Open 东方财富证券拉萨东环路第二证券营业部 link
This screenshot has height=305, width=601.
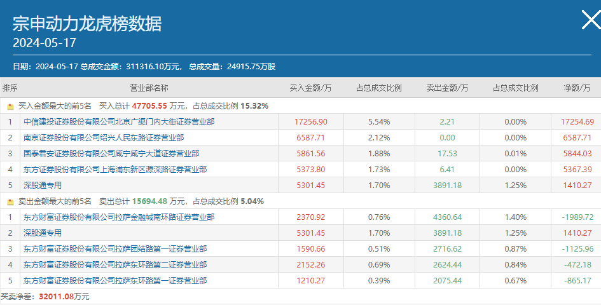(115, 265)
